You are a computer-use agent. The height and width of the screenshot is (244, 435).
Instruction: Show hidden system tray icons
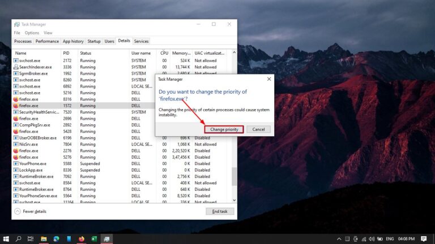point(339,239)
